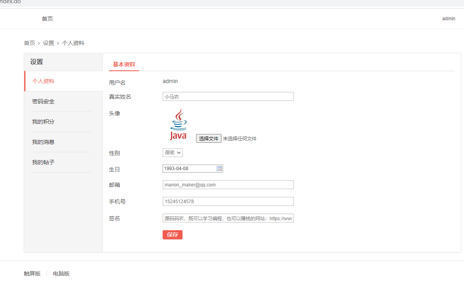
Task: Click 首页 in the breadcrumb trail
Action: [x=29, y=43]
